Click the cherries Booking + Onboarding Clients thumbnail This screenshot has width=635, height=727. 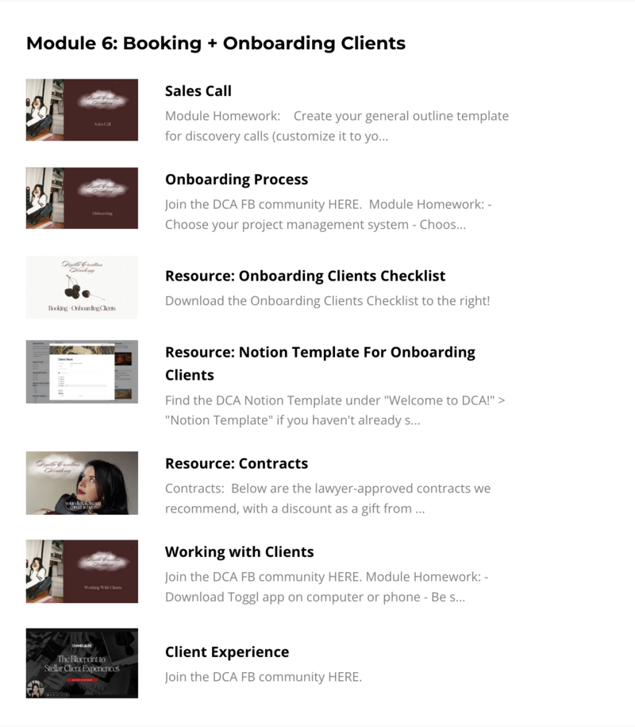(x=82, y=287)
